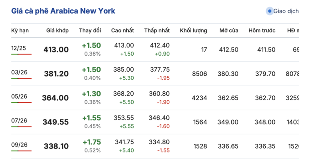Click the Giá khớp column header
Image resolution: width=327 pixels, height=165 pixels.
[x=58, y=31]
